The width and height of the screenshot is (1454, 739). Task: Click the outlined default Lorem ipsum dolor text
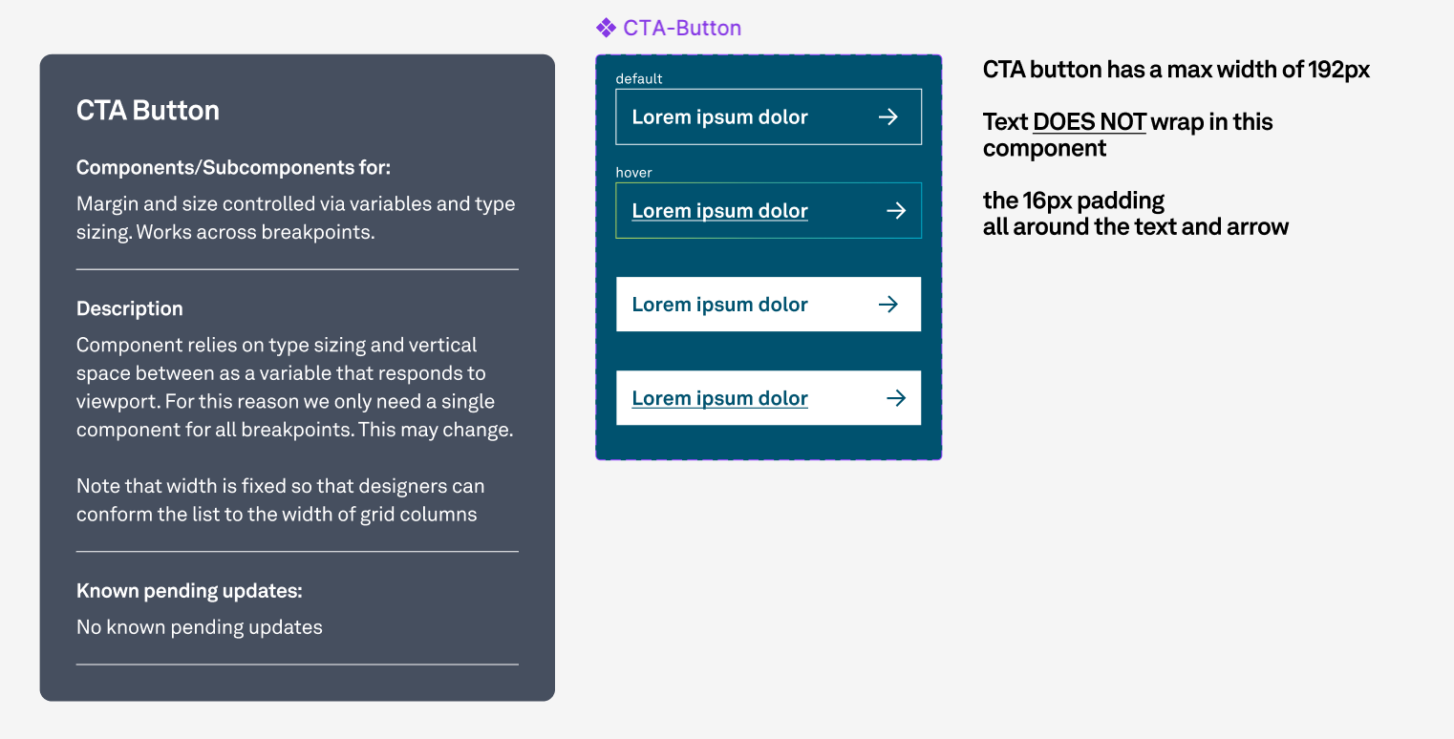pyautogui.click(x=720, y=116)
